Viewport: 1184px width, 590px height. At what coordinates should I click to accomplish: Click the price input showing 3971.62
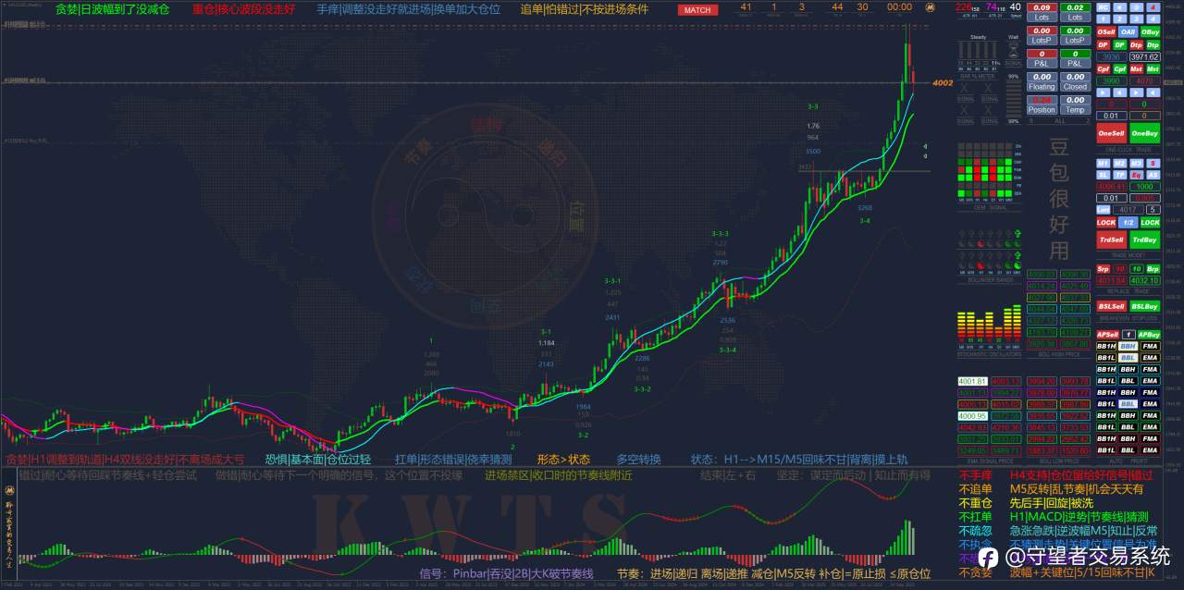[1143, 56]
